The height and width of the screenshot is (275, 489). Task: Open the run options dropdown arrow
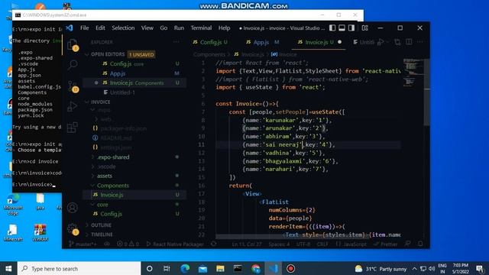387,42
